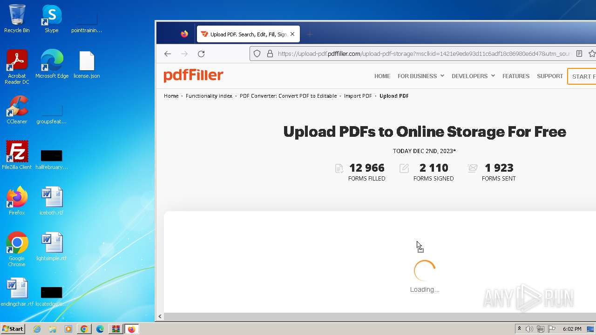The image size is (596, 335).
Task: Select endingchair.rtf document icon
Action: tap(17, 292)
